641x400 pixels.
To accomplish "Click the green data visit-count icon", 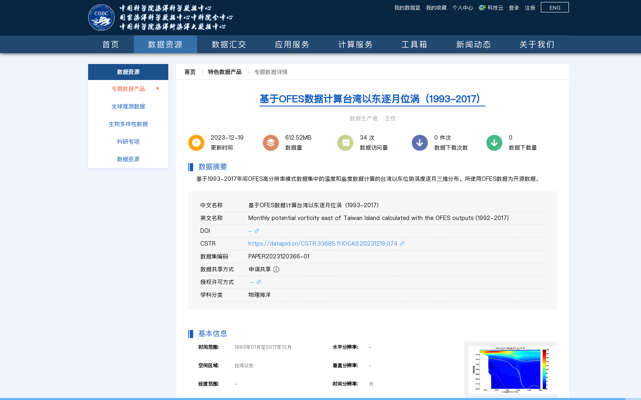I will (345, 143).
